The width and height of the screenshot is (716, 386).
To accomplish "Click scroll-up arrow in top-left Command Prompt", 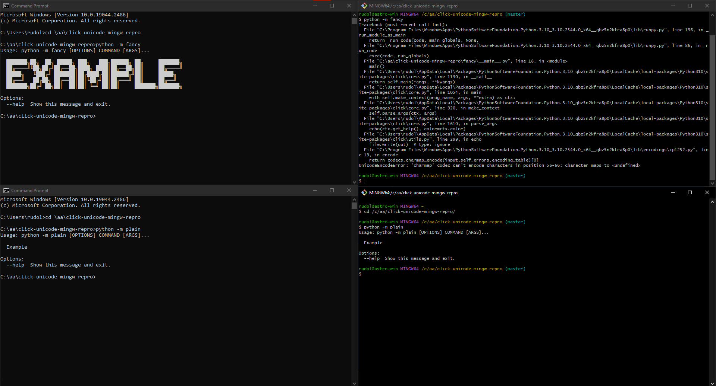I will point(354,15).
